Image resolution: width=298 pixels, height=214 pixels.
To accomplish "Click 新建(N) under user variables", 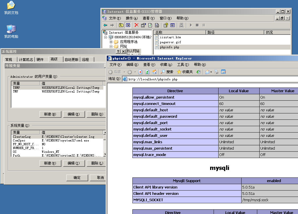I will tap(50, 114).
